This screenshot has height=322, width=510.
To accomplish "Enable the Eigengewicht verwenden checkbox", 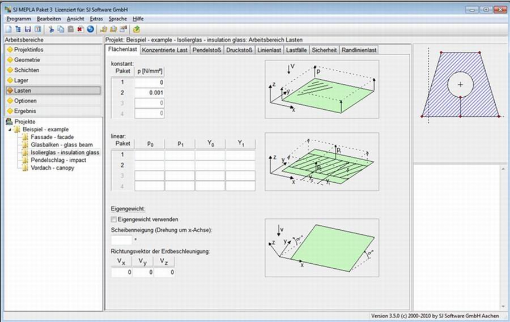I will click(x=113, y=220).
